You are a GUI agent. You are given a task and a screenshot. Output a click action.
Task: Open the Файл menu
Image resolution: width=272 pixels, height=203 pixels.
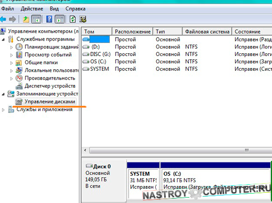(x=7, y=9)
